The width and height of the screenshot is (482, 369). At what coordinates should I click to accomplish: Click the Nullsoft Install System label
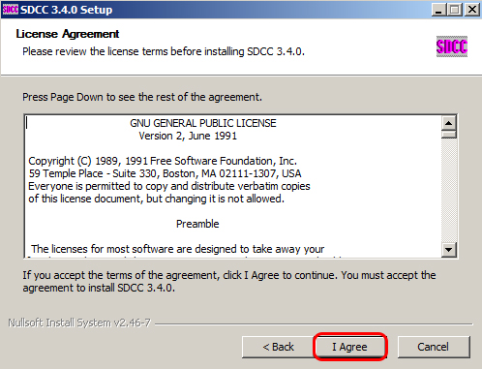(79, 323)
